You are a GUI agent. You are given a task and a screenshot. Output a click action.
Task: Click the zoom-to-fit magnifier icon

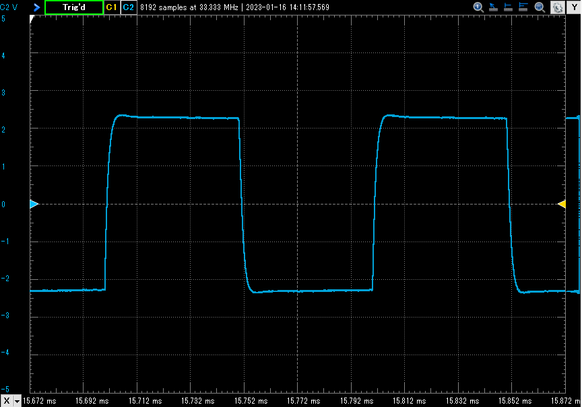pos(540,7)
